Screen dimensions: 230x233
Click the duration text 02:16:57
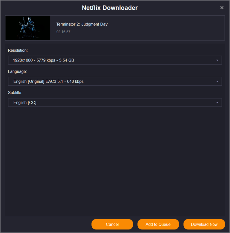63,32
